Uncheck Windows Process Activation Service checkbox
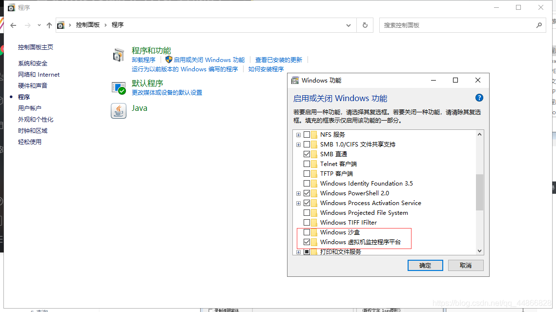The height and width of the screenshot is (312, 556). pyautogui.click(x=307, y=203)
